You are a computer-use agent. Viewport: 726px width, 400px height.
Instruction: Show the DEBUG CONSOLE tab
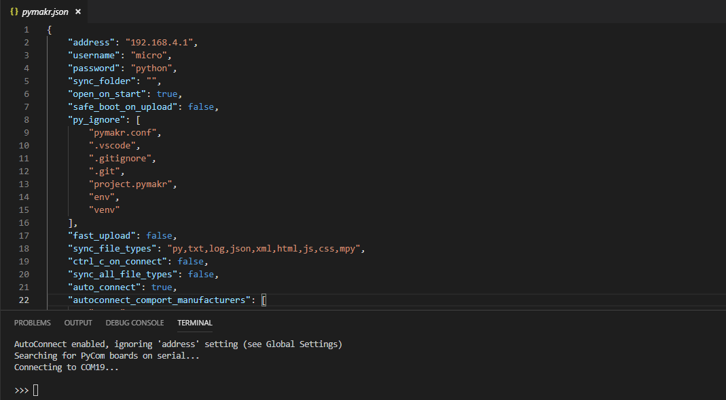[134, 323]
